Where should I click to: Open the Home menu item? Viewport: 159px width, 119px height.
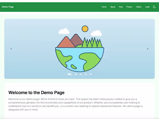pyautogui.click(x=104, y=7)
